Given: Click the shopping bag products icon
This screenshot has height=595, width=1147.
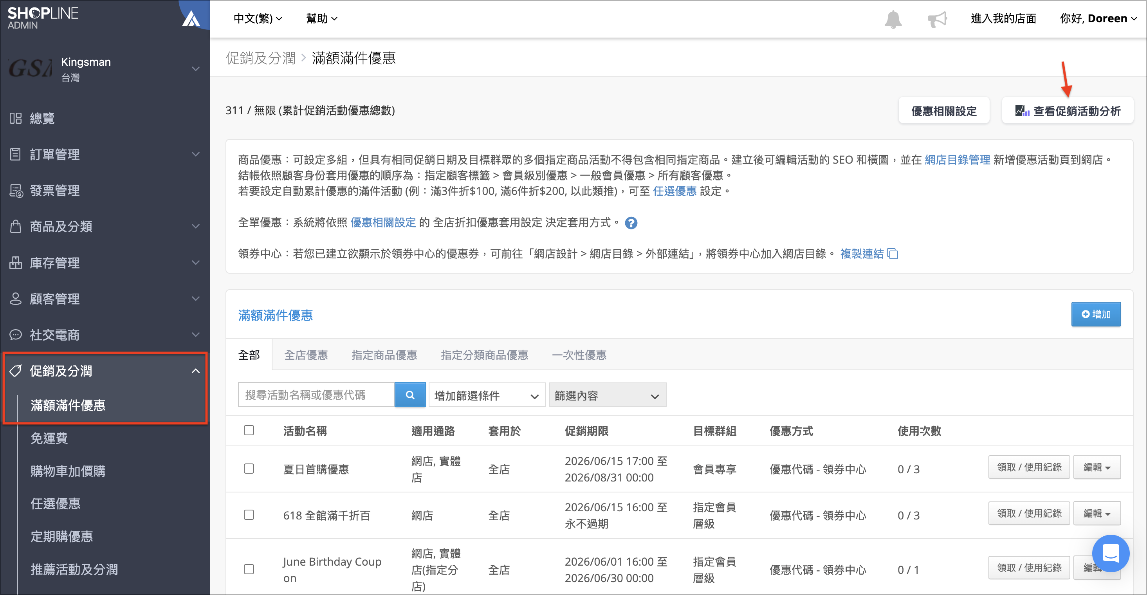Looking at the screenshot, I should pos(16,226).
